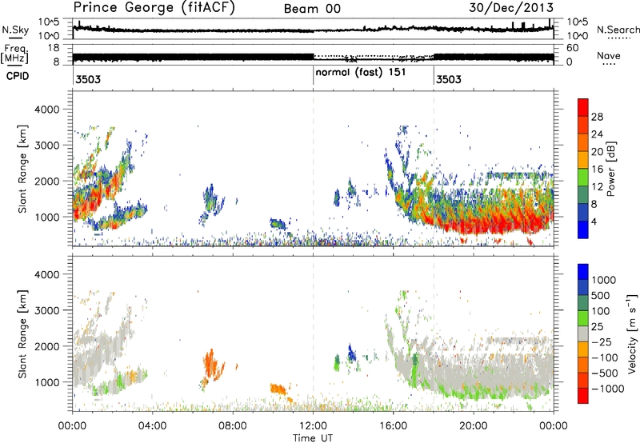Click the "3000" range tick of the power panel
The width and height of the screenshot is (640, 443).
coord(47,146)
